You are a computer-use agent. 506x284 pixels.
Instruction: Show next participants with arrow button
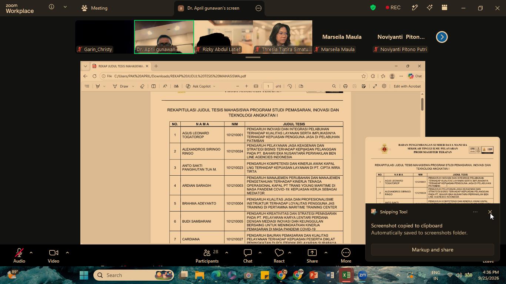442,37
